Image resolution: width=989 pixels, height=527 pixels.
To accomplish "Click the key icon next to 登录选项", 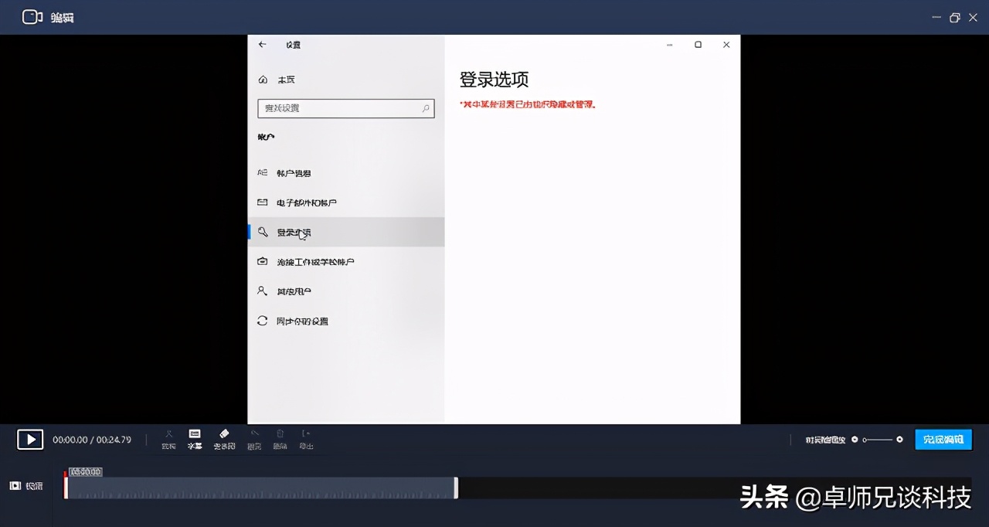I will pyautogui.click(x=263, y=232).
